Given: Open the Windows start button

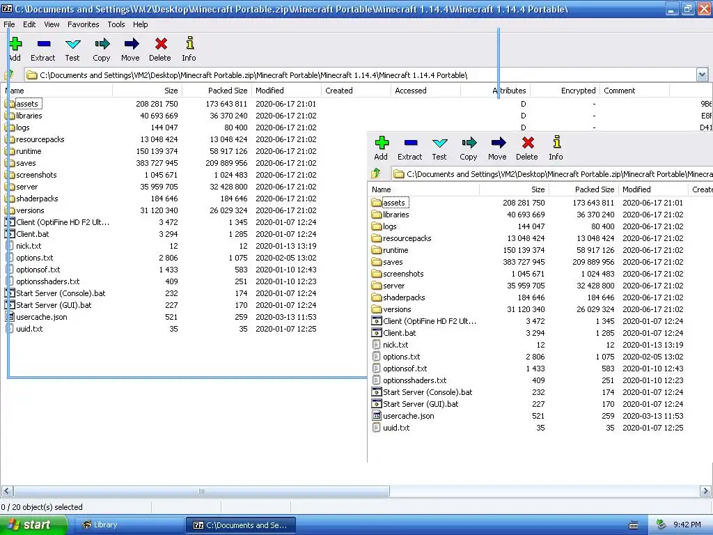Looking at the screenshot, I should (33, 525).
